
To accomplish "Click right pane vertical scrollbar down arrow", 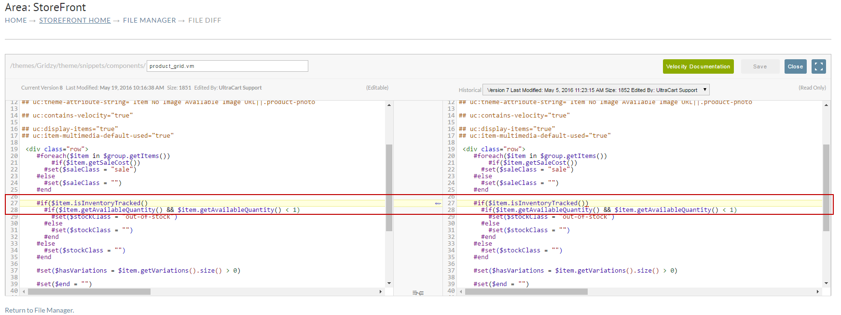I will pyautogui.click(x=826, y=283).
